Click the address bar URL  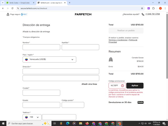(x=34, y=8)
